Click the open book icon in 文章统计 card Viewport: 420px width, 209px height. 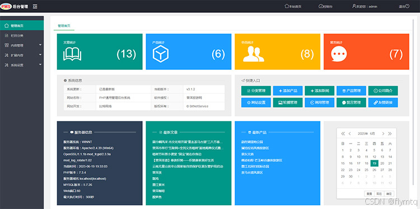click(x=72, y=54)
